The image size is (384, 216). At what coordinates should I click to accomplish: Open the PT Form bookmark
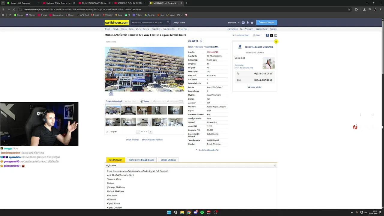coord(137,15)
